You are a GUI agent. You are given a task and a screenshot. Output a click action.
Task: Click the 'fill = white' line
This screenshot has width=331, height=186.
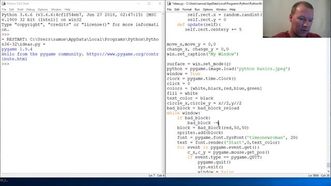click(182, 94)
